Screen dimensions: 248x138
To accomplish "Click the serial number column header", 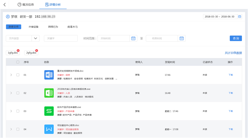I will pyautogui.click(x=26, y=62).
